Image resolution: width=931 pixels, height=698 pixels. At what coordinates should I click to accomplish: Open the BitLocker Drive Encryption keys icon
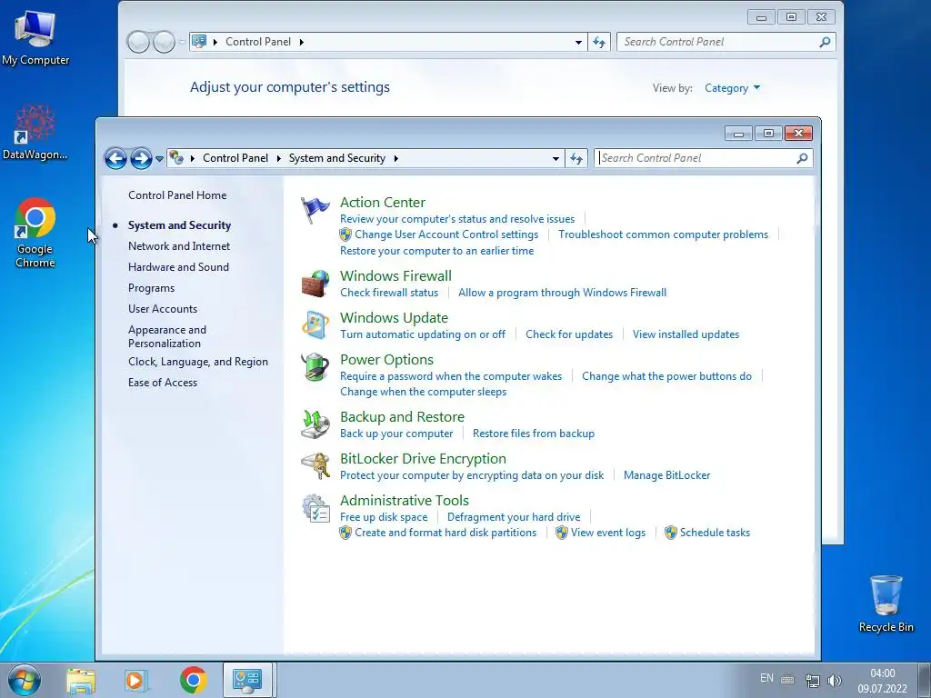pyautogui.click(x=315, y=466)
